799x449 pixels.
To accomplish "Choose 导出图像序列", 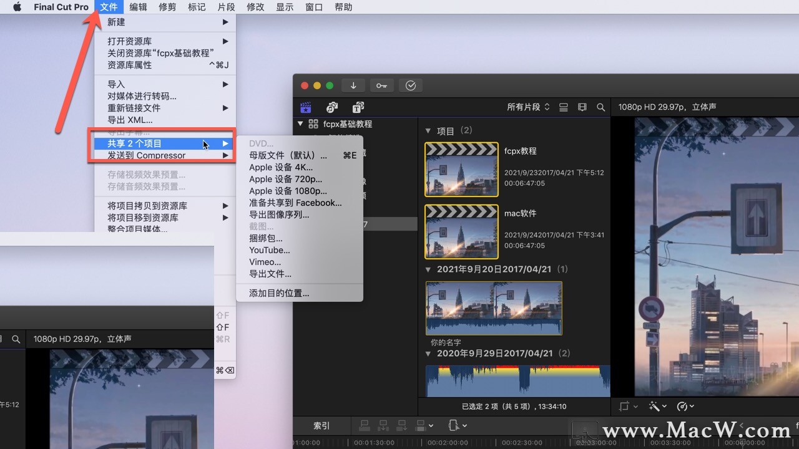I will [300, 215].
